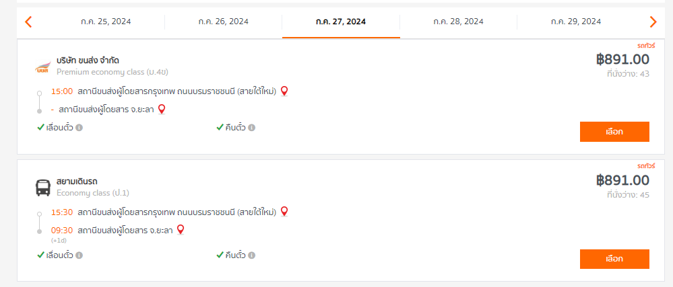This screenshot has width=673, height=287.
Task: Show info for คืนตั๋ว on สยามเดินรถ trip
Action: 251,255
